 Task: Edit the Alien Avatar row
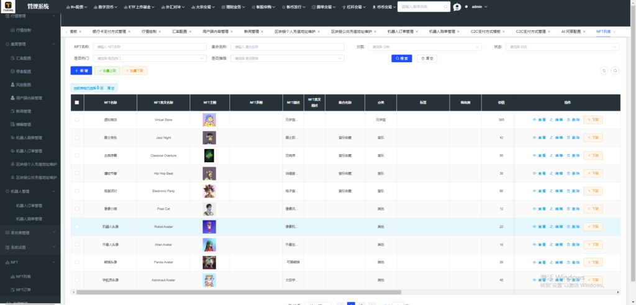click(x=556, y=245)
